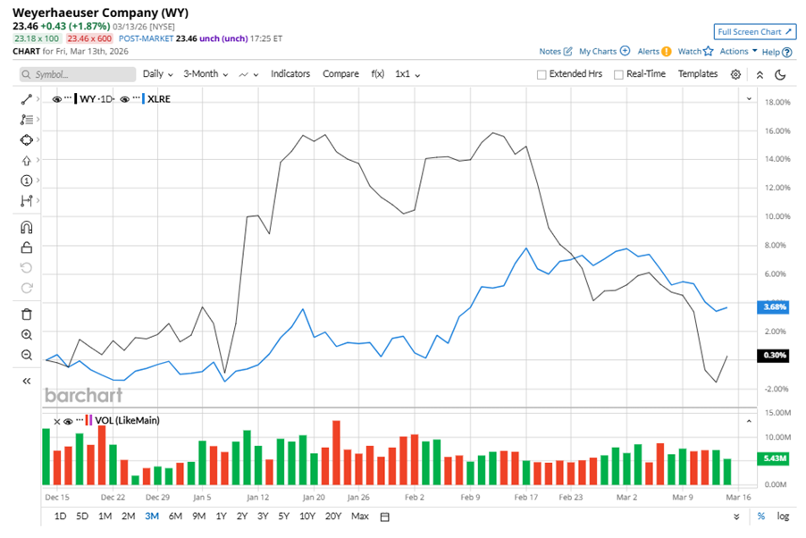The image size is (806, 538).
Task: Select the Max time range
Action: 360,516
